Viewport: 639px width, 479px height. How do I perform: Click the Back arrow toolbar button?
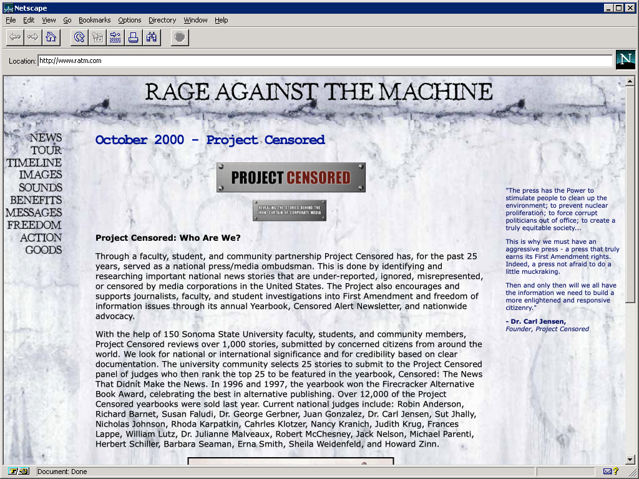[15, 37]
